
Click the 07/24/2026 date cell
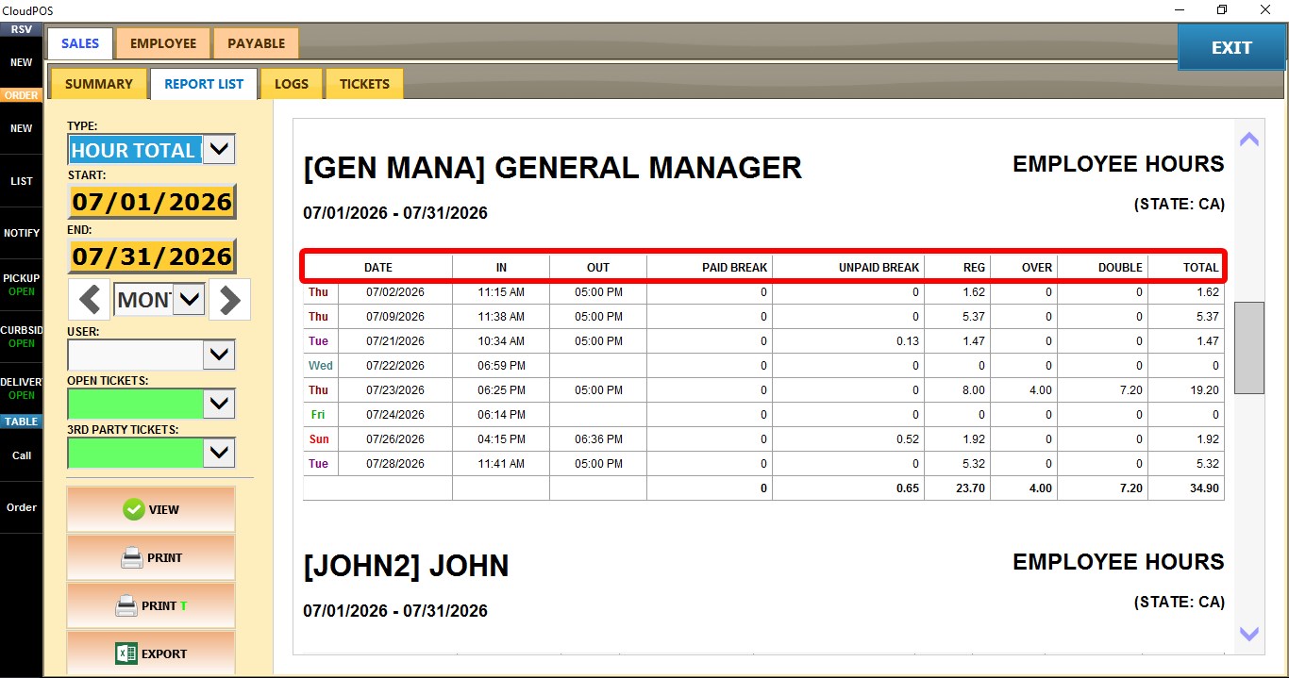(395, 415)
